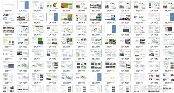174x93 pixels.
Task: Select the thumbnail of 幻灯片020
Action: click(111, 17)
